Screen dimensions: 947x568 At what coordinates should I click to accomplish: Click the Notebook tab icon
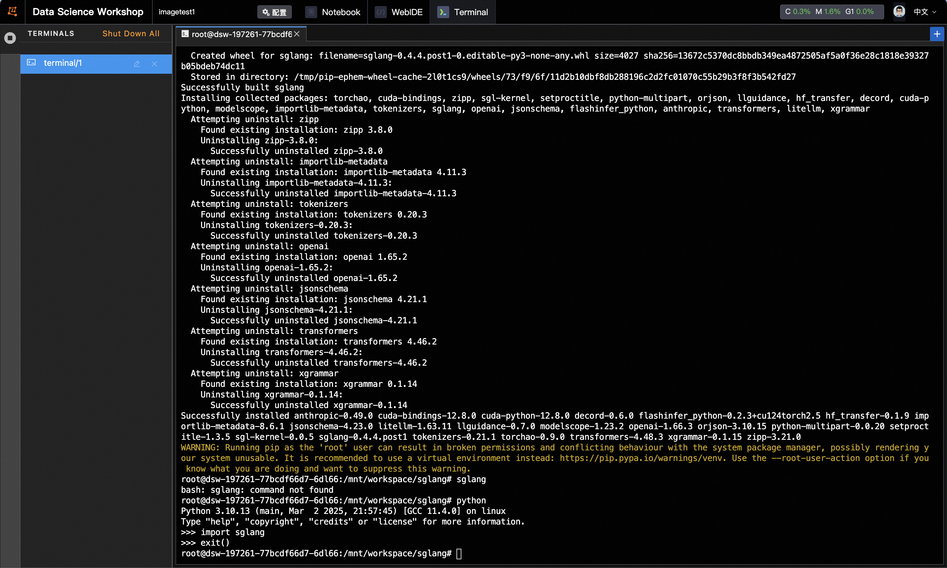pos(311,12)
